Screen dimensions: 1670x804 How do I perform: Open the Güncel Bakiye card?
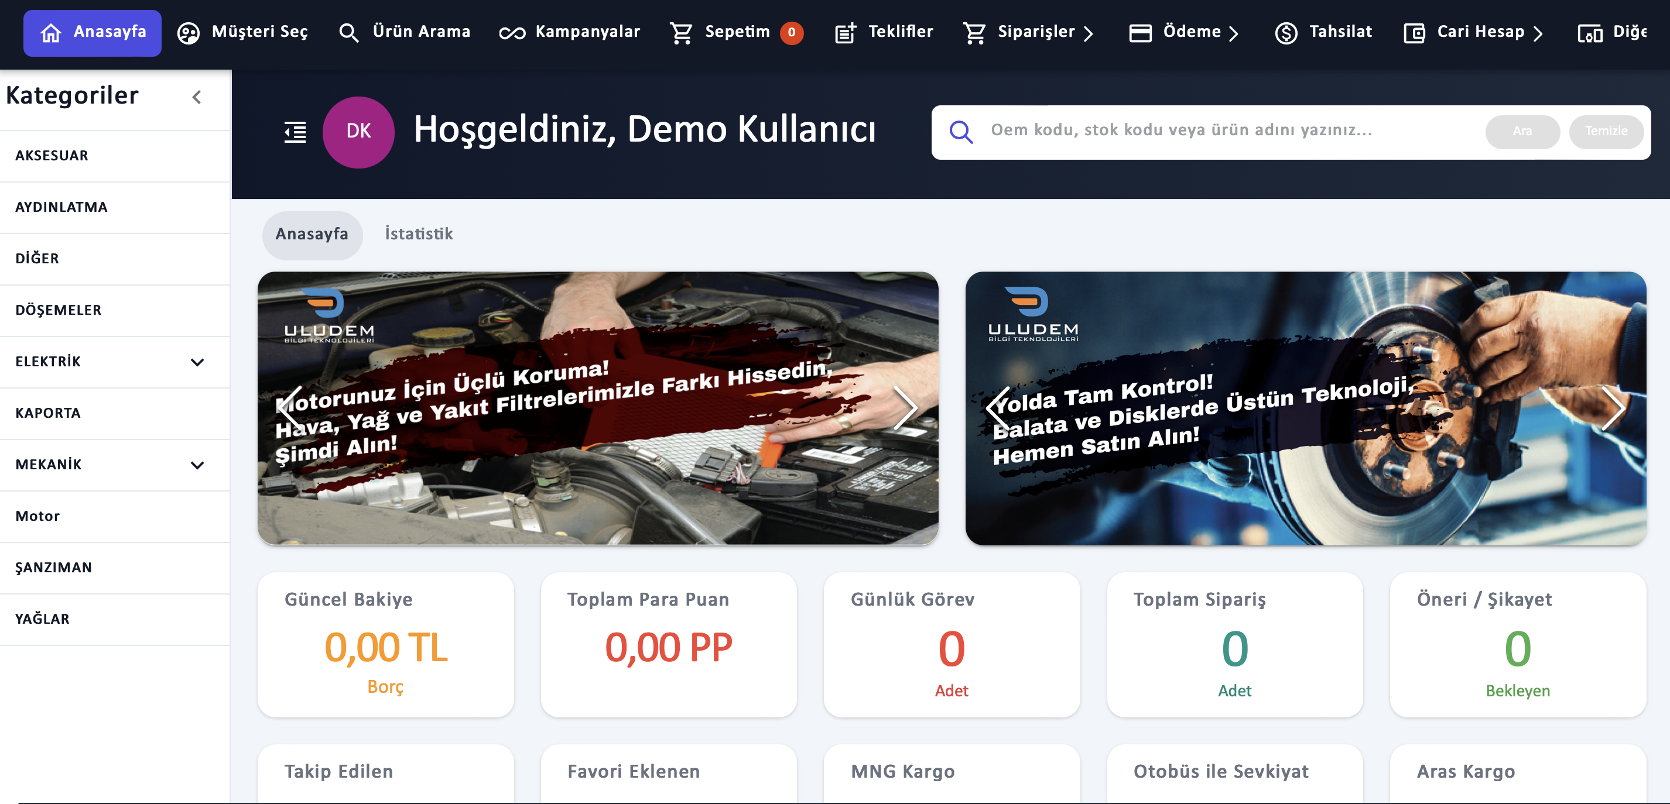(x=386, y=645)
